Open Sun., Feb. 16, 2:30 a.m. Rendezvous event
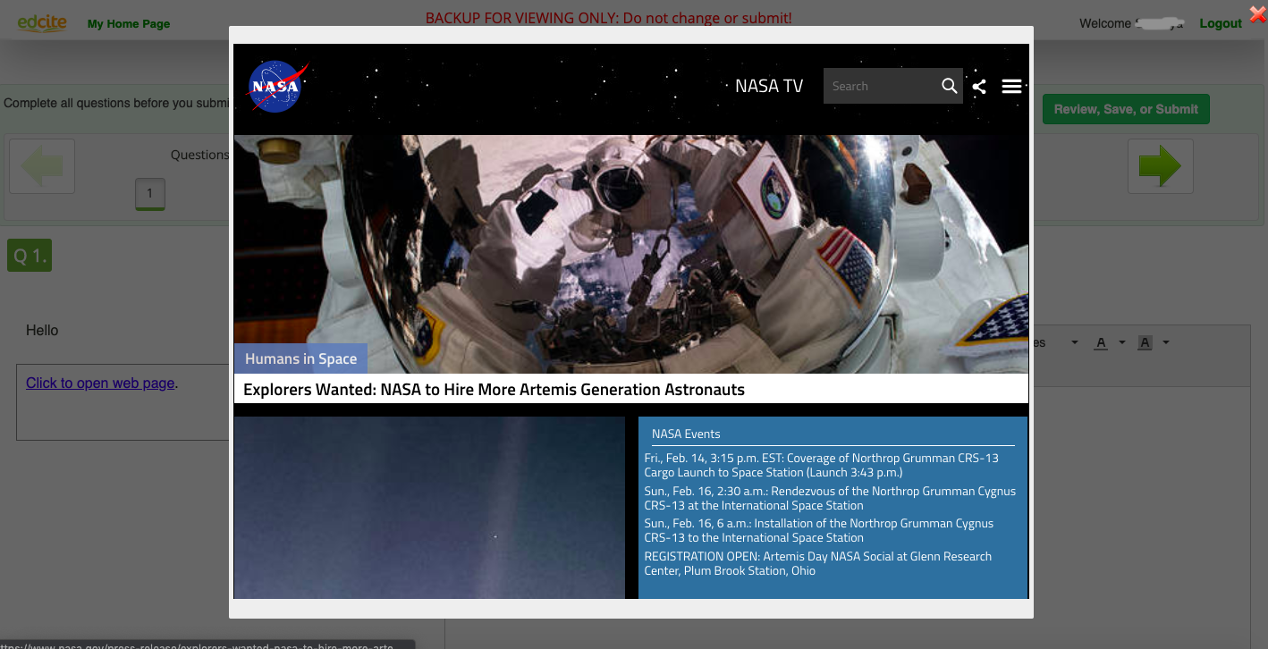1268x649 pixels. click(830, 498)
